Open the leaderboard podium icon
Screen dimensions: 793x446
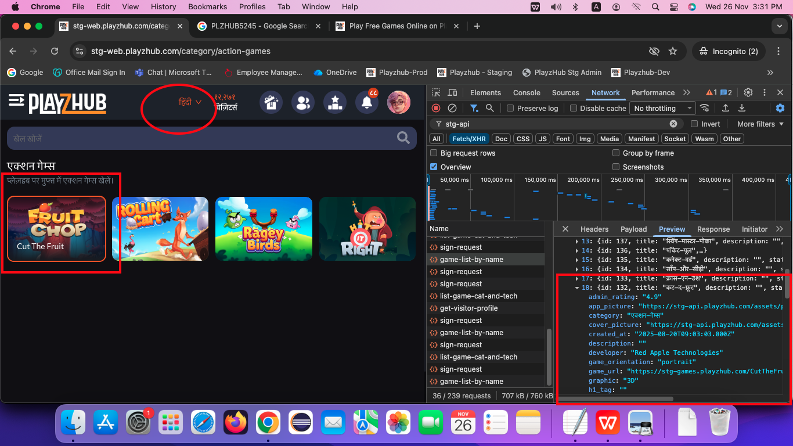334,103
